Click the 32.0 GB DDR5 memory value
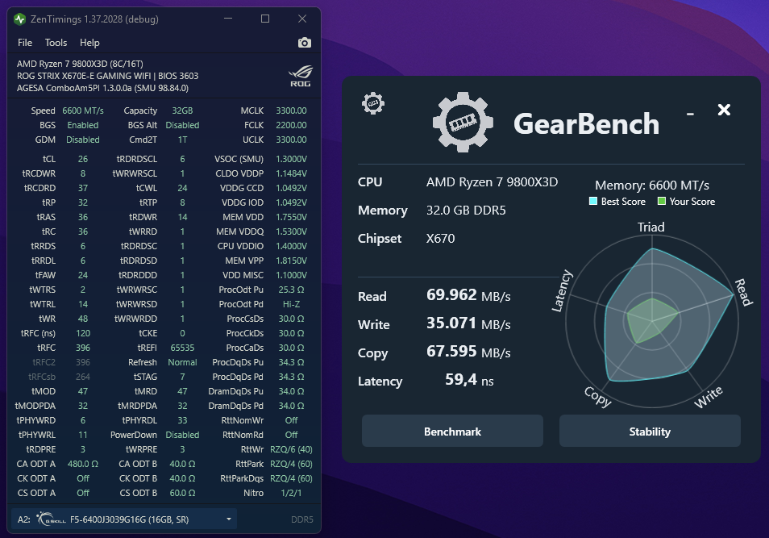Viewport: 769px width, 538px height. (x=466, y=210)
